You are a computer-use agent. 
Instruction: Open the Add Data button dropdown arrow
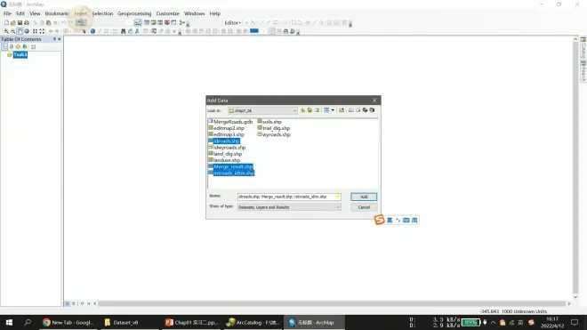click(x=84, y=23)
